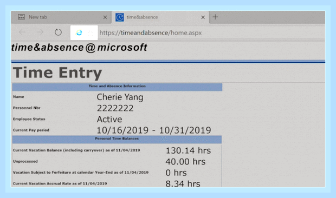Click the Name field label
The image size is (336, 198).
18,97
